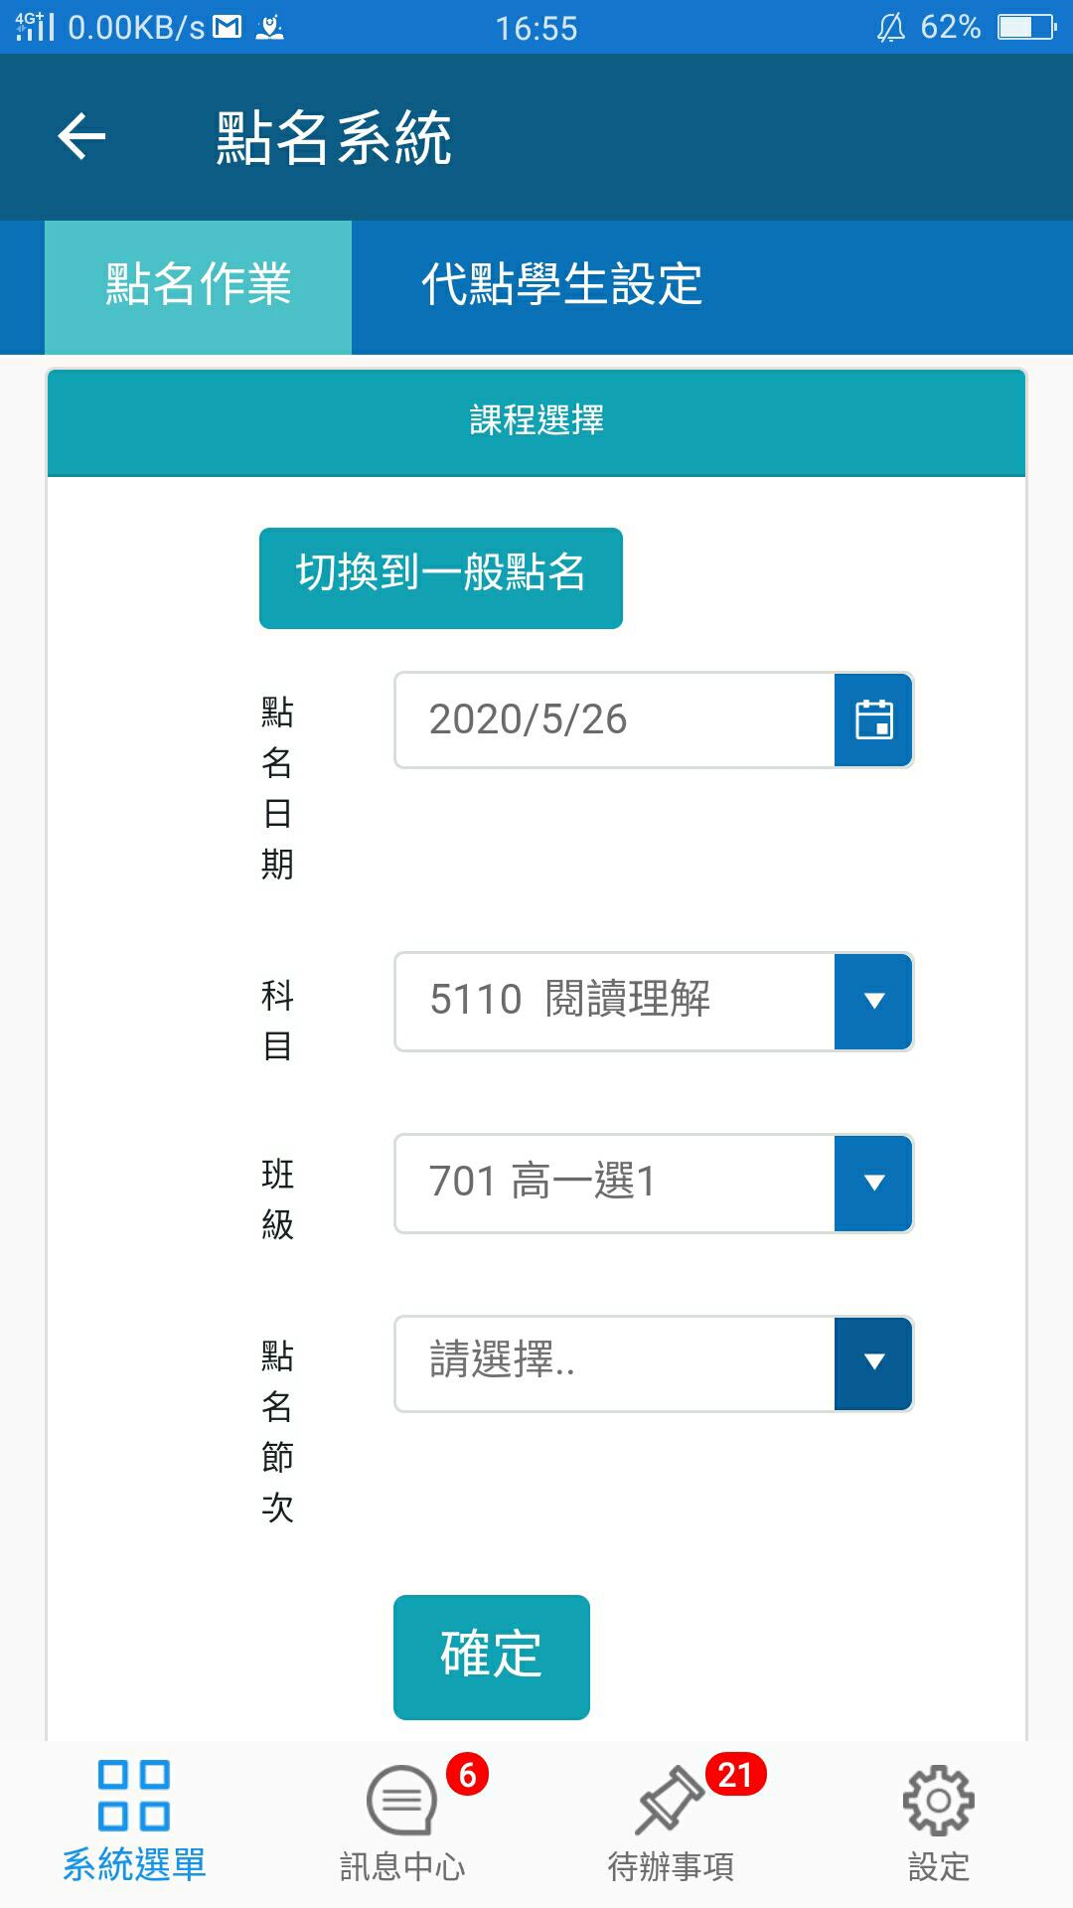Open the calendar date picker icon

(873, 719)
